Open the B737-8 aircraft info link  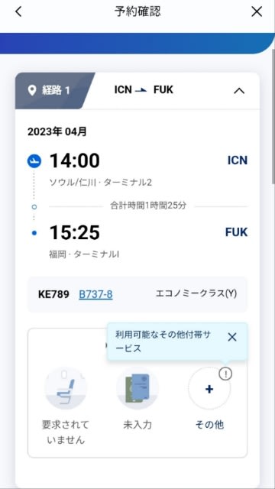tap(95, 294)
